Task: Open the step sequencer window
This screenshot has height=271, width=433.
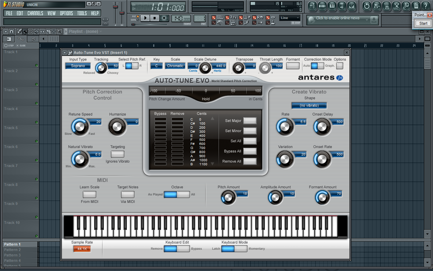Action: pos(322,6)
